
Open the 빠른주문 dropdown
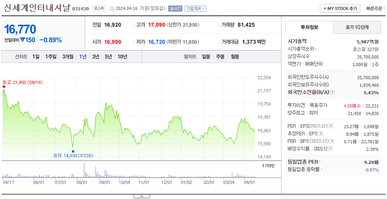376,8
